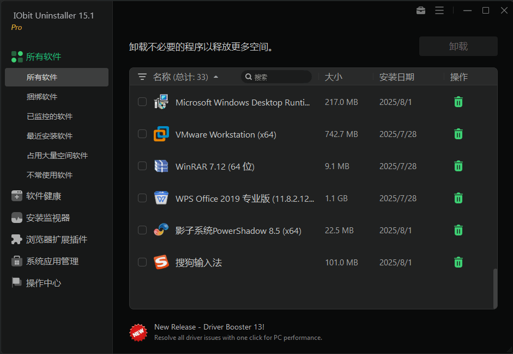Tick the checkbox next to WinRAR 7.12
Screen dimensions: 513x354
(142, 166)
